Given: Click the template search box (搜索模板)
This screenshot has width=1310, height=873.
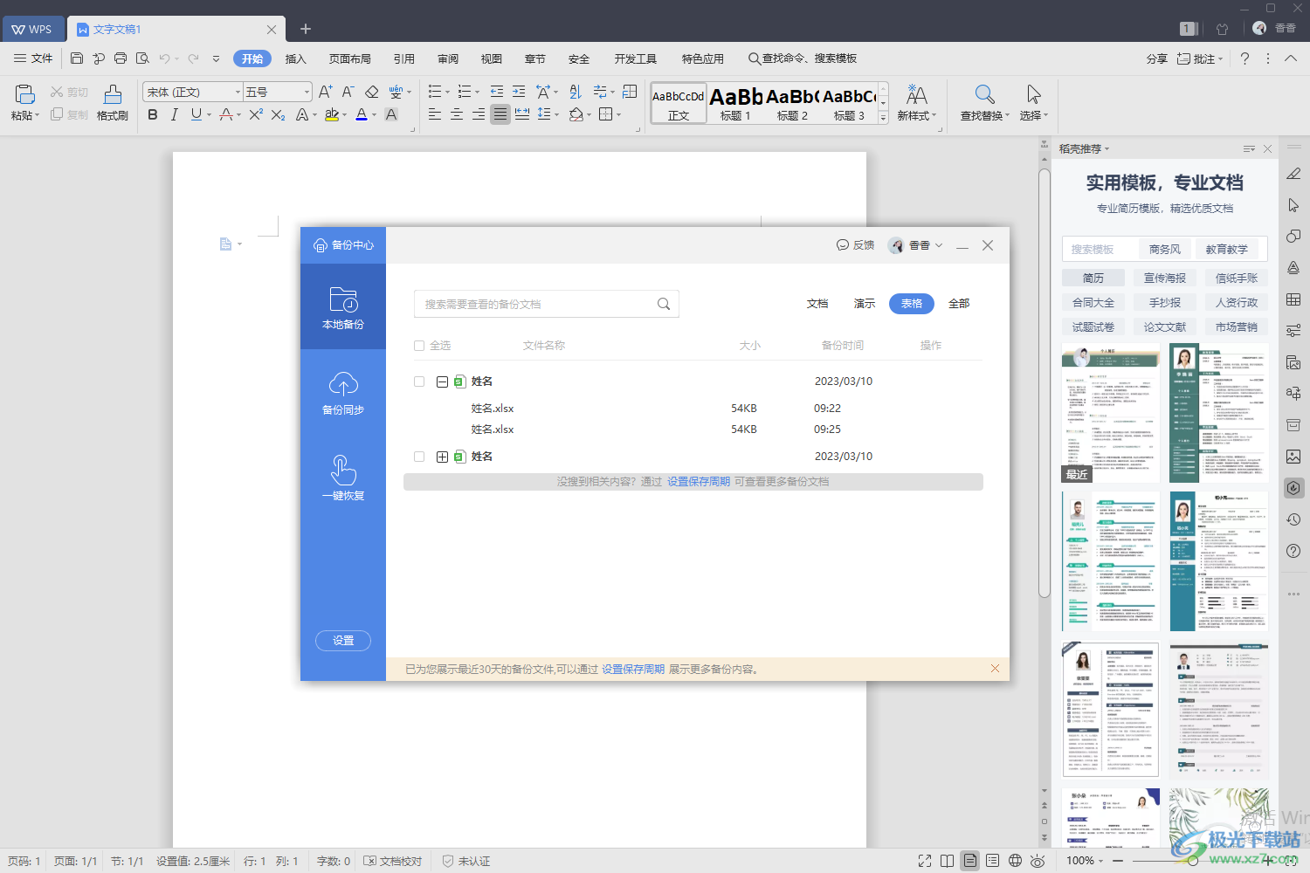Looking at the screenshot, I should pos(1100,249).
